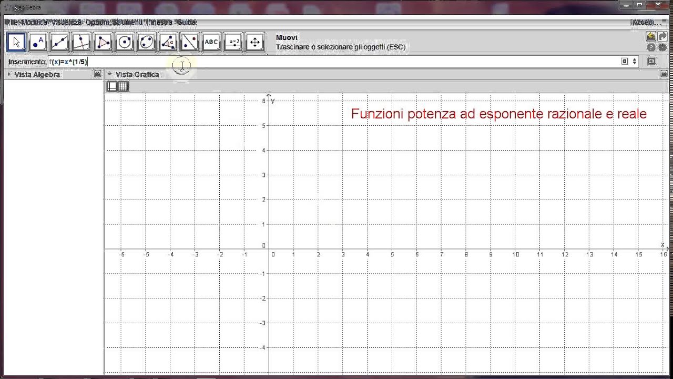Viewport: 673px width, 379px height.
Task: Select the red title text 'Funzioni potenza ad esponente razionale e reale'
Action: pyautogui.click(x=498, y=114)
